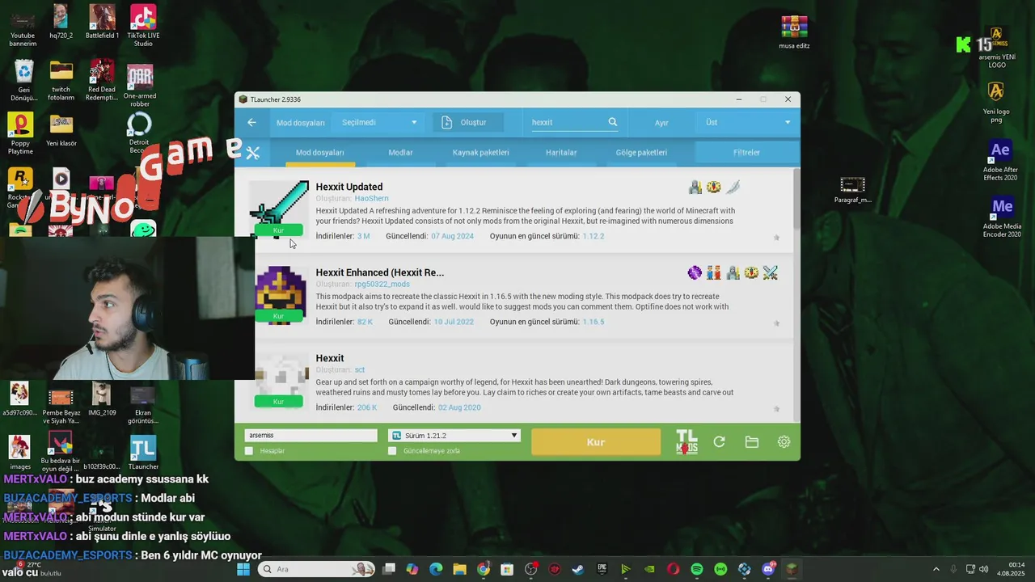Click Kur on Hexxit Updated
Viewport: 1035px width, 582px height.
[x=278, y=230]
